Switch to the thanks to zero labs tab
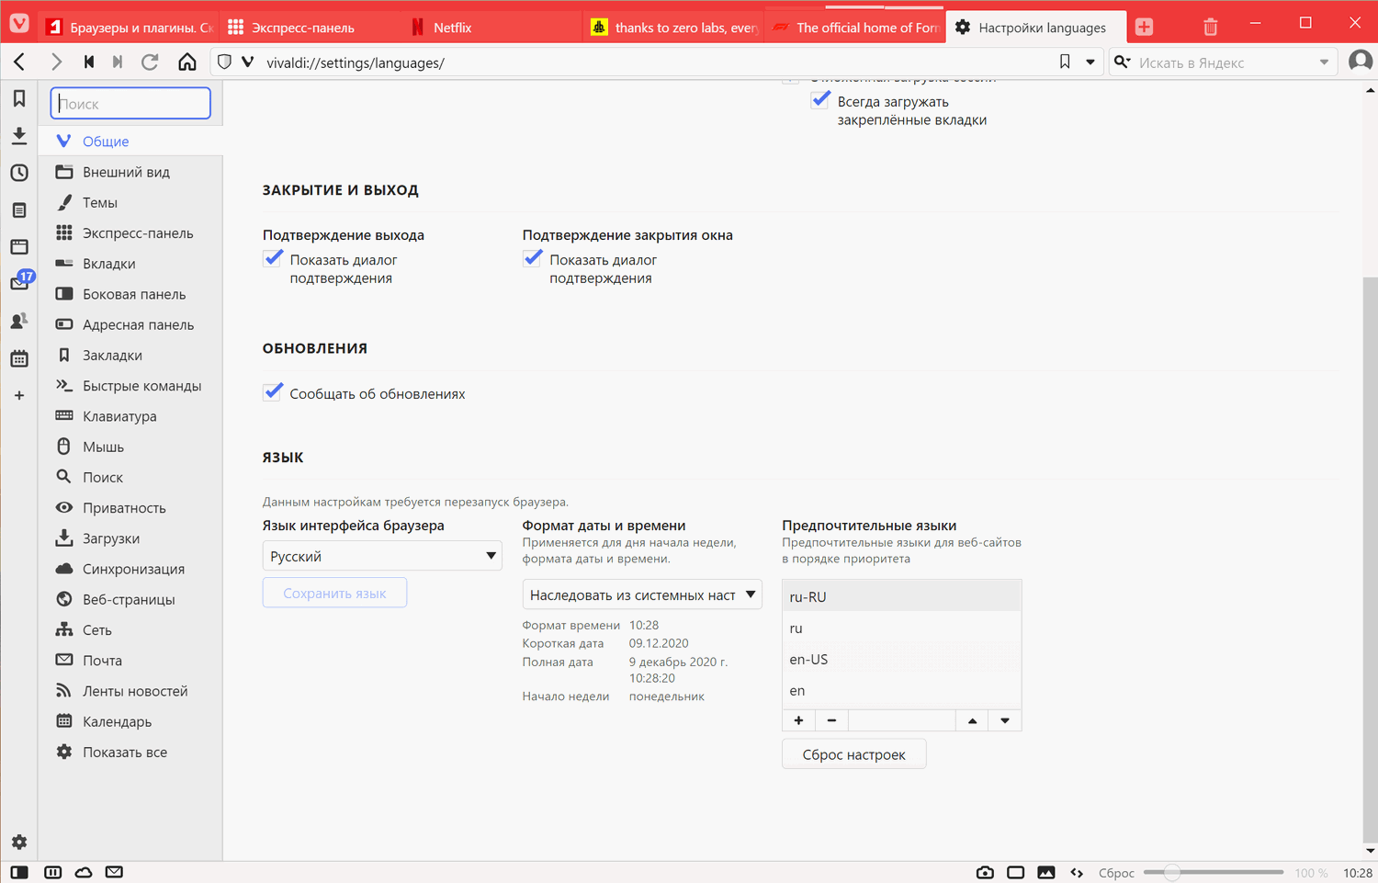The height and width of the screenshot is (883, 1378). point(674,28)
